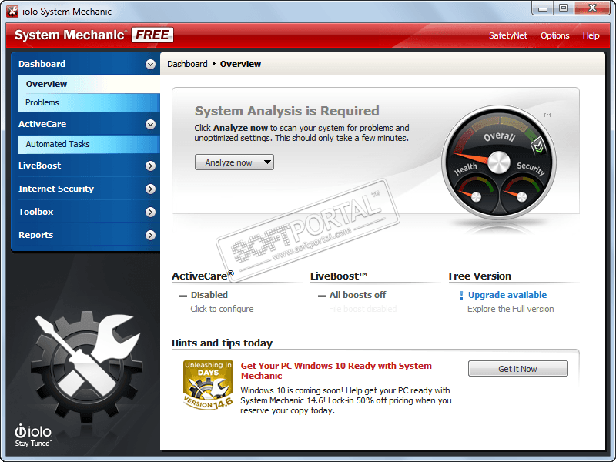
Task: Click the System Mechanic FREE logo badge
Action: [x=152, y=35]
